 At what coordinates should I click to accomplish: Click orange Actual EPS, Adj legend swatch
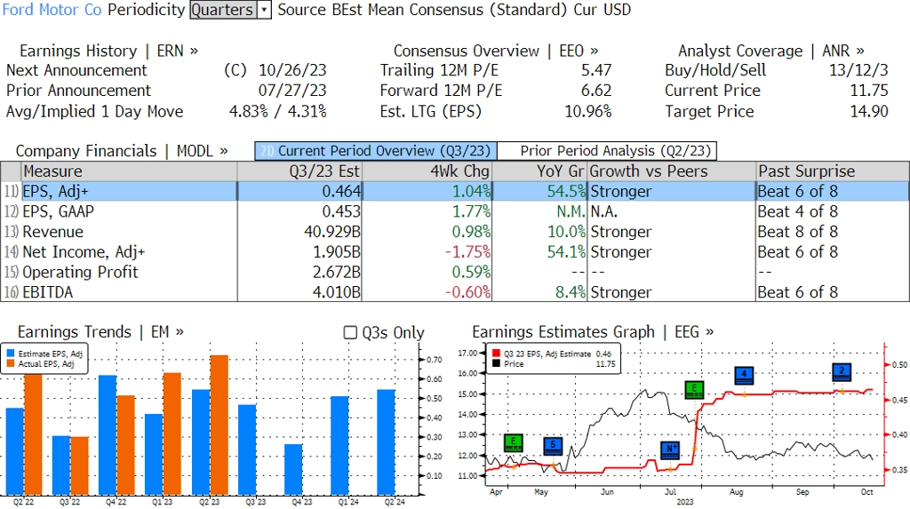11,364
